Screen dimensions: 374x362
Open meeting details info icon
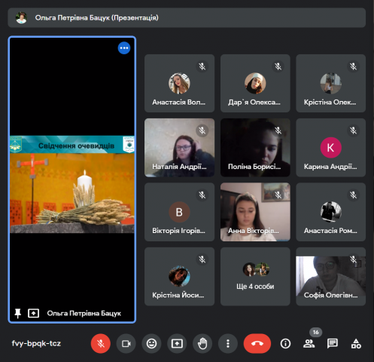[x=285, y=343]
